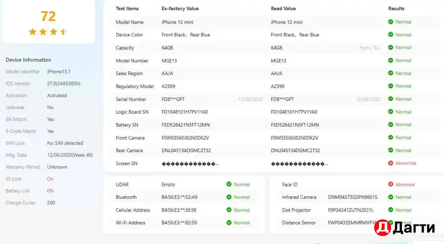The image size is (444, 244).
Task: Click the read Device Color Front Black, Rear Blue
Action: pos(295,35)
